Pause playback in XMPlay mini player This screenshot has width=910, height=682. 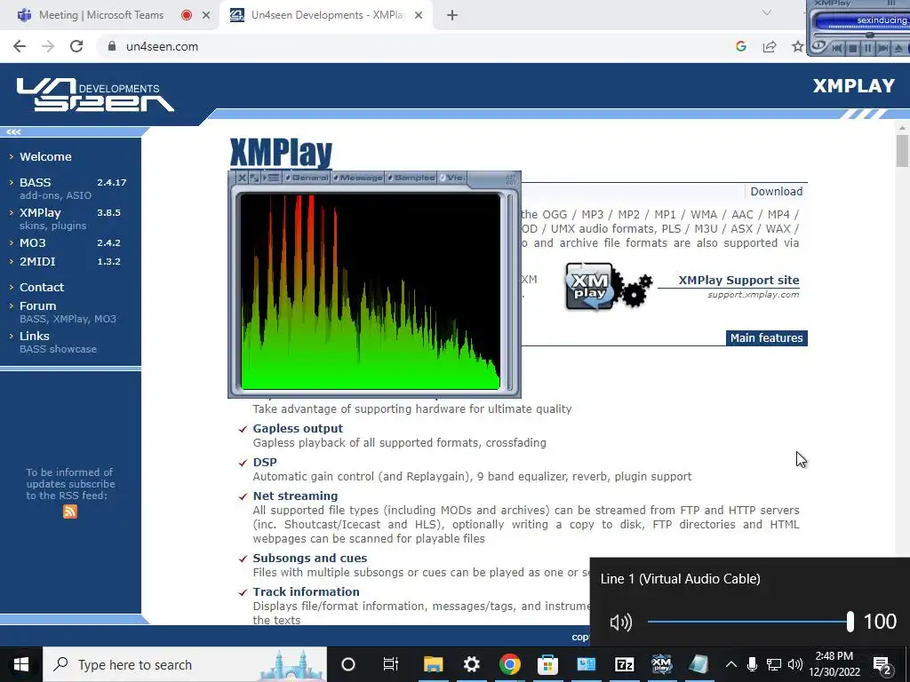tap(867, 48)
